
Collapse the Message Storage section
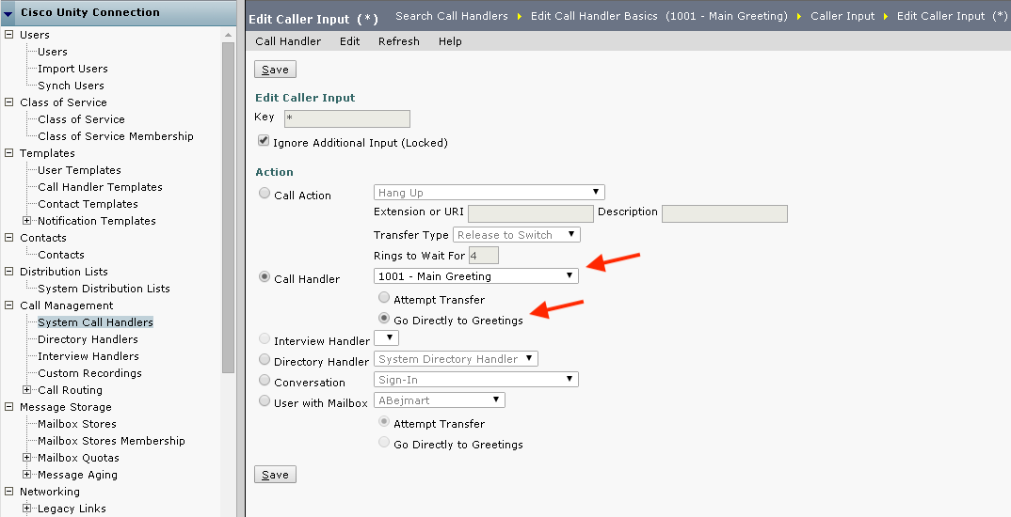(9, 407)
